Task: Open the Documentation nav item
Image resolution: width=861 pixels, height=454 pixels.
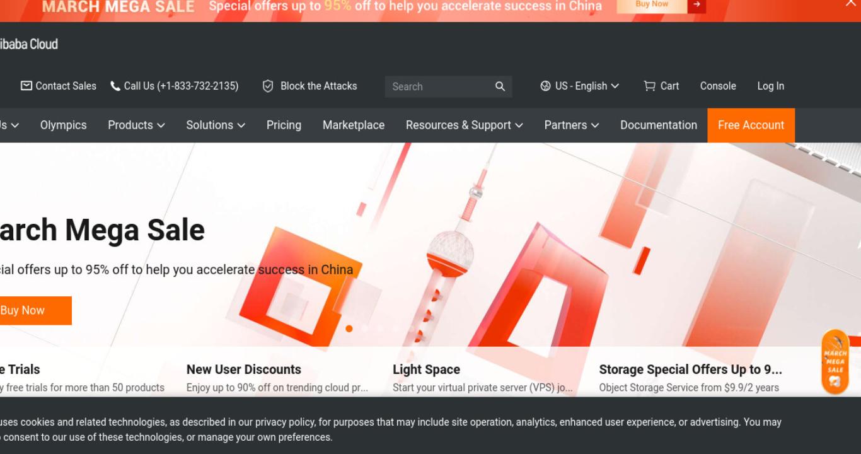Action: coord(659,125)
